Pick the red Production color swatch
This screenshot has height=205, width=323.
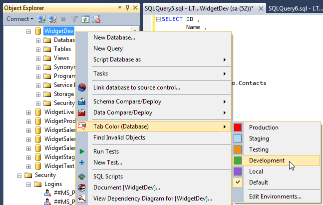click(238, 127)
